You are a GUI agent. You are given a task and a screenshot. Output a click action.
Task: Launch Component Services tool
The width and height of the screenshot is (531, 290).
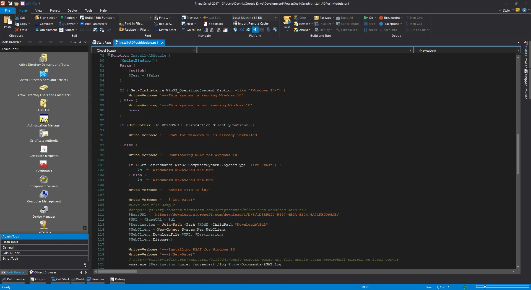click(44, 181)
